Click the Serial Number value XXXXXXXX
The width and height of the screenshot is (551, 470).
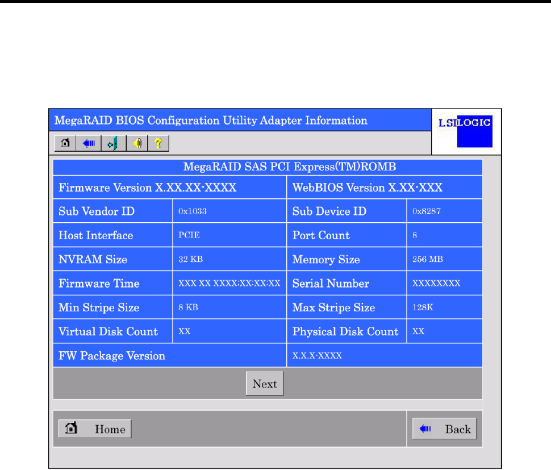436,284
